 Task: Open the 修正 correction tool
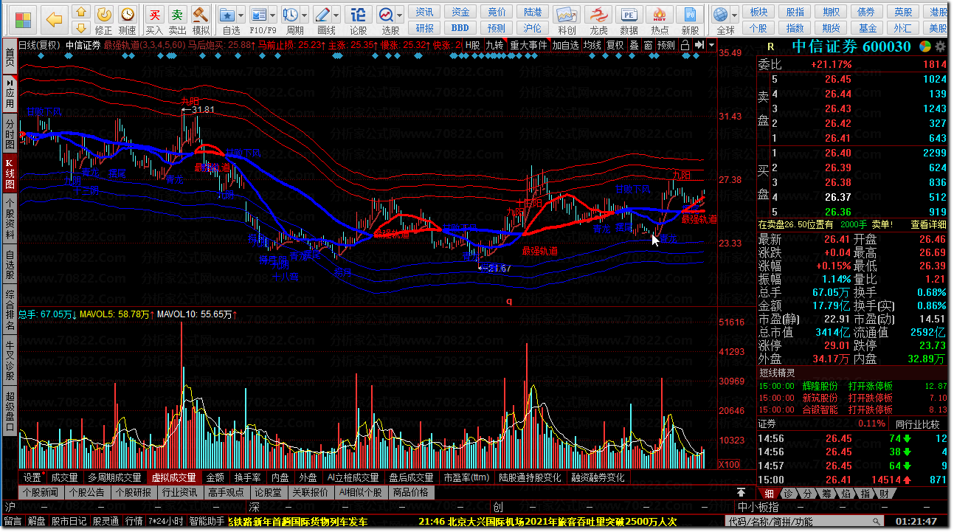pyautogui.click(x=104, y=20)
